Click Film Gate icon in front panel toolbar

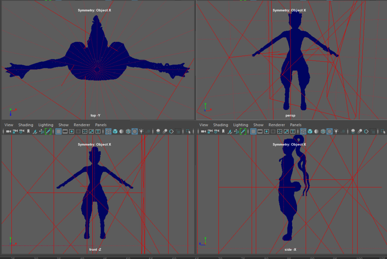coord(65,131)
